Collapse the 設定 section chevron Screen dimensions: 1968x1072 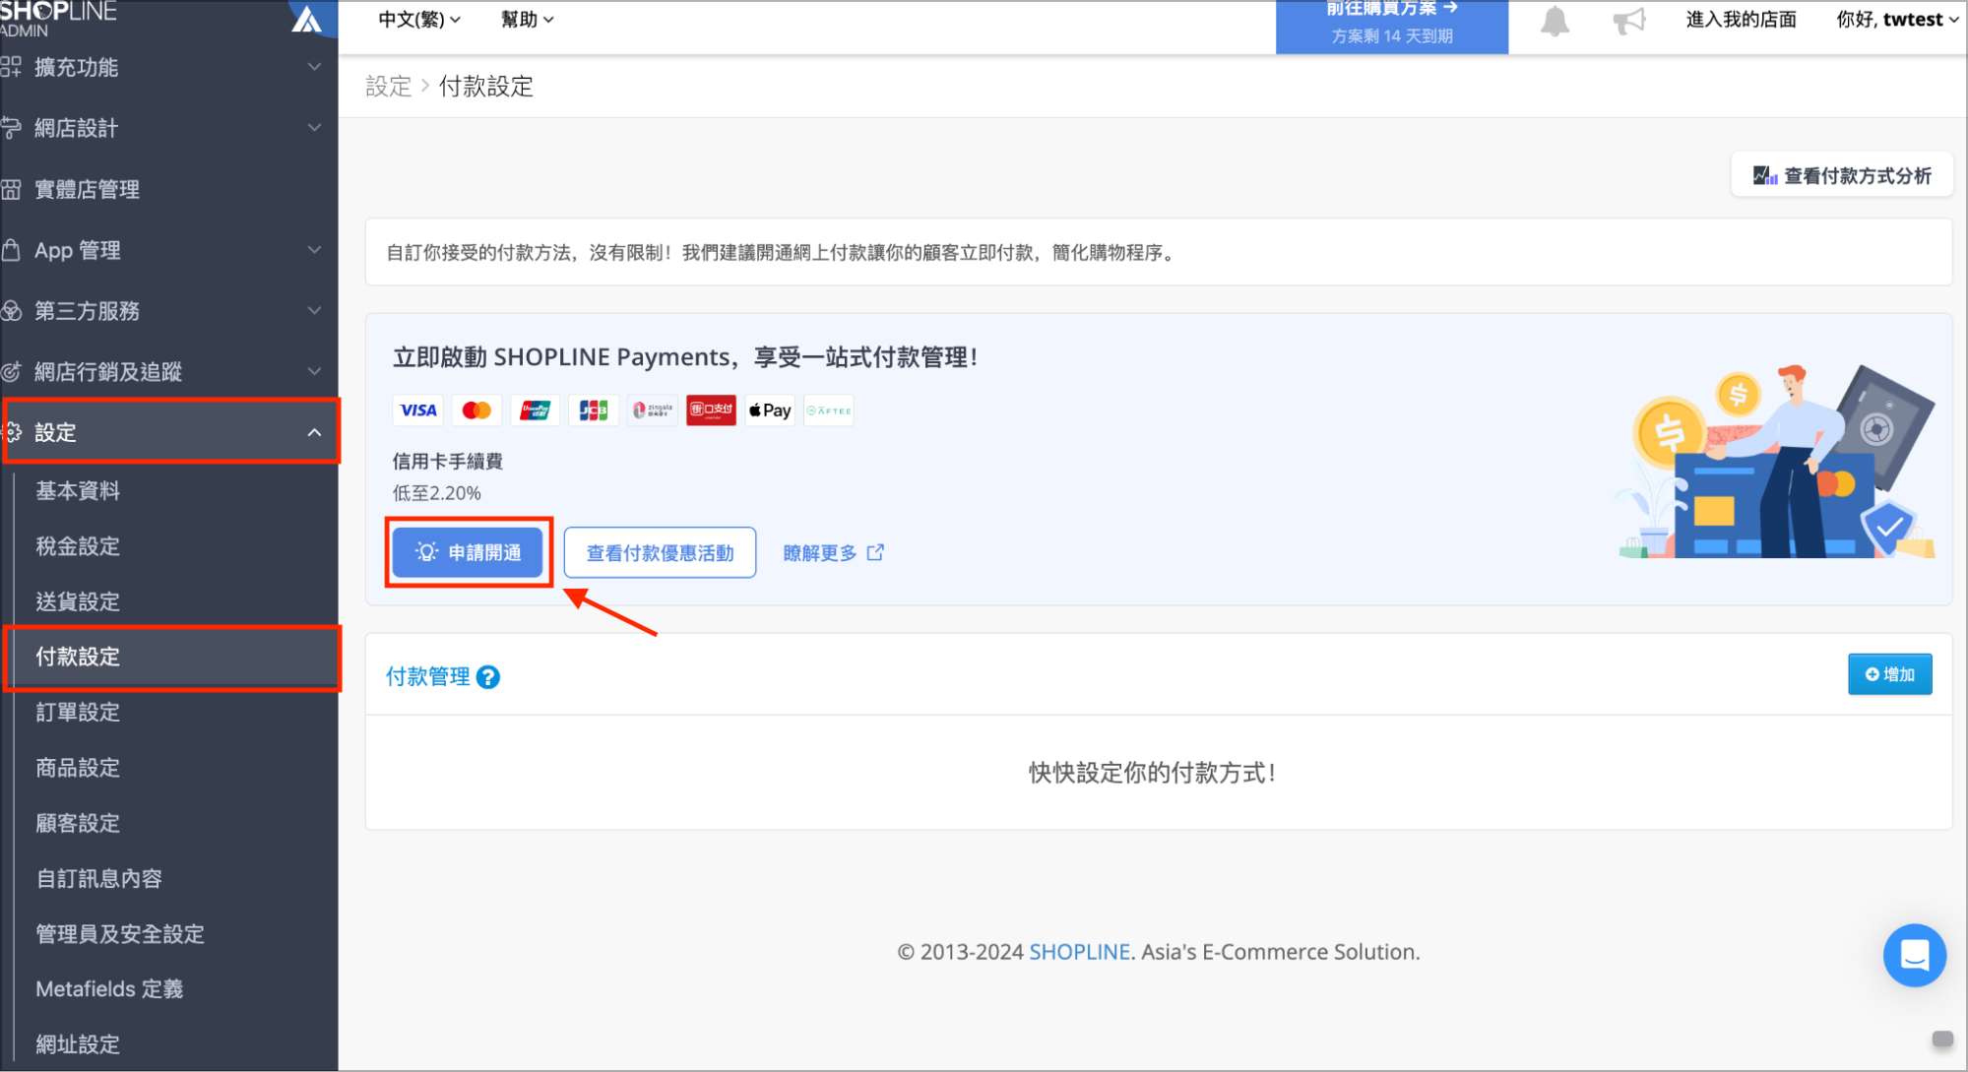click(x=314, y=432)
